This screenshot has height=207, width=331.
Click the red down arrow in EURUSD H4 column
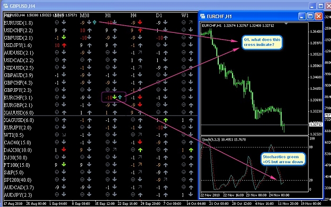140,22
